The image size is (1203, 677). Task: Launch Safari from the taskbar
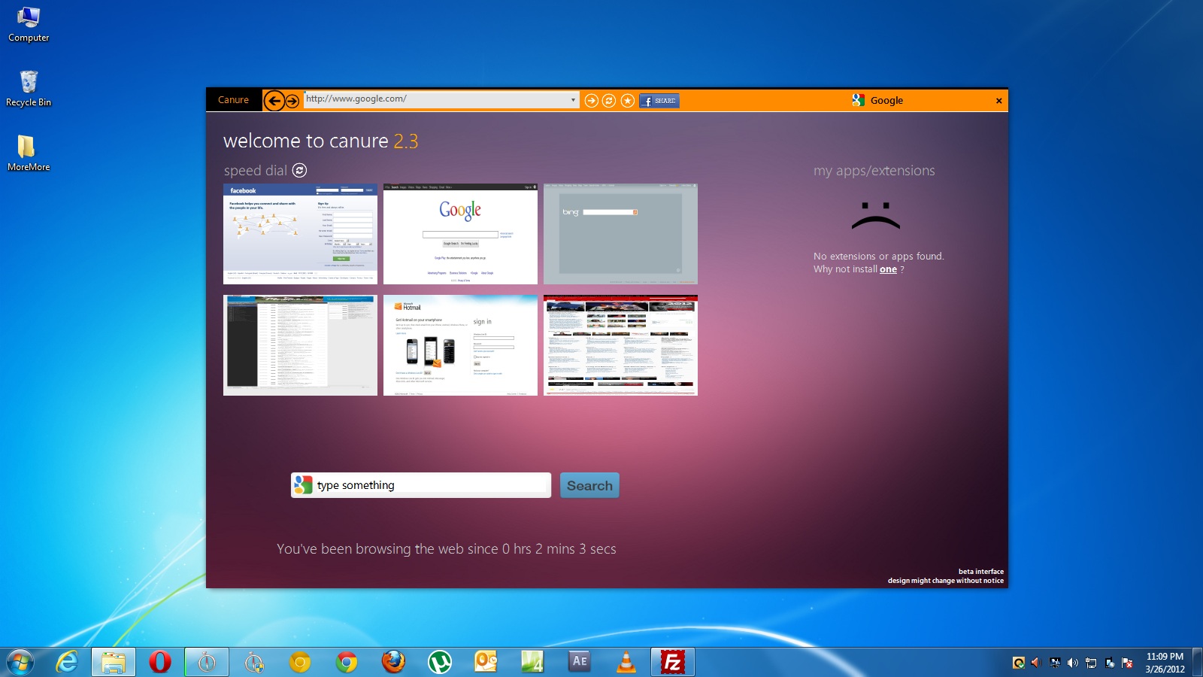254,662
